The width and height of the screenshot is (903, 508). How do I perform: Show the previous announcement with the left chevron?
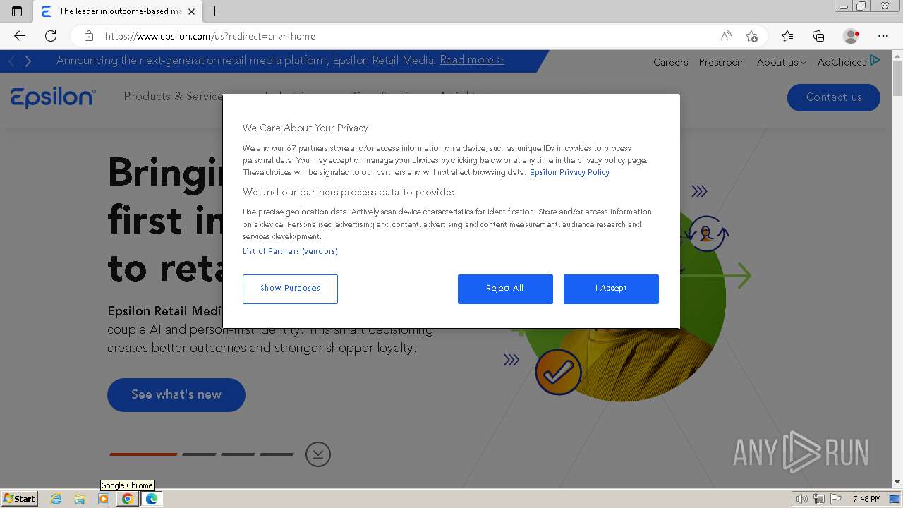(12, 61)
